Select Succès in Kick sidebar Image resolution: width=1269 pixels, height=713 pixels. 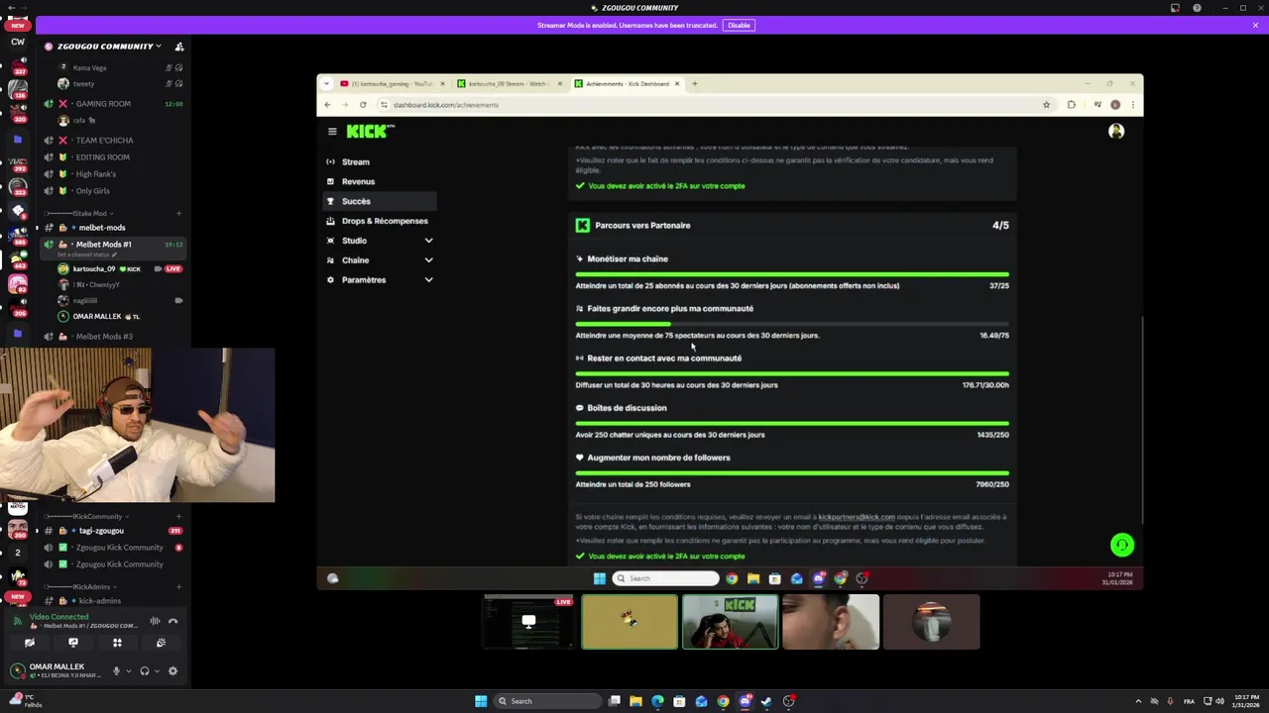(382, 201)
